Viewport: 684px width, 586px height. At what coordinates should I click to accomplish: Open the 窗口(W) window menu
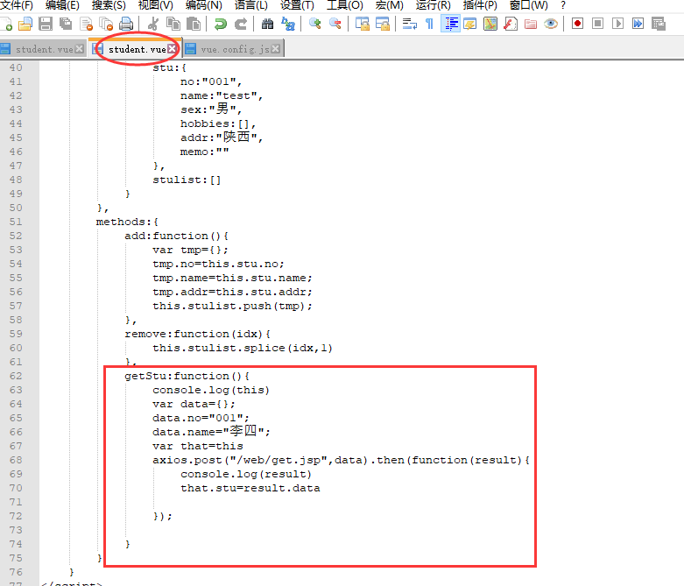[529, 5]
